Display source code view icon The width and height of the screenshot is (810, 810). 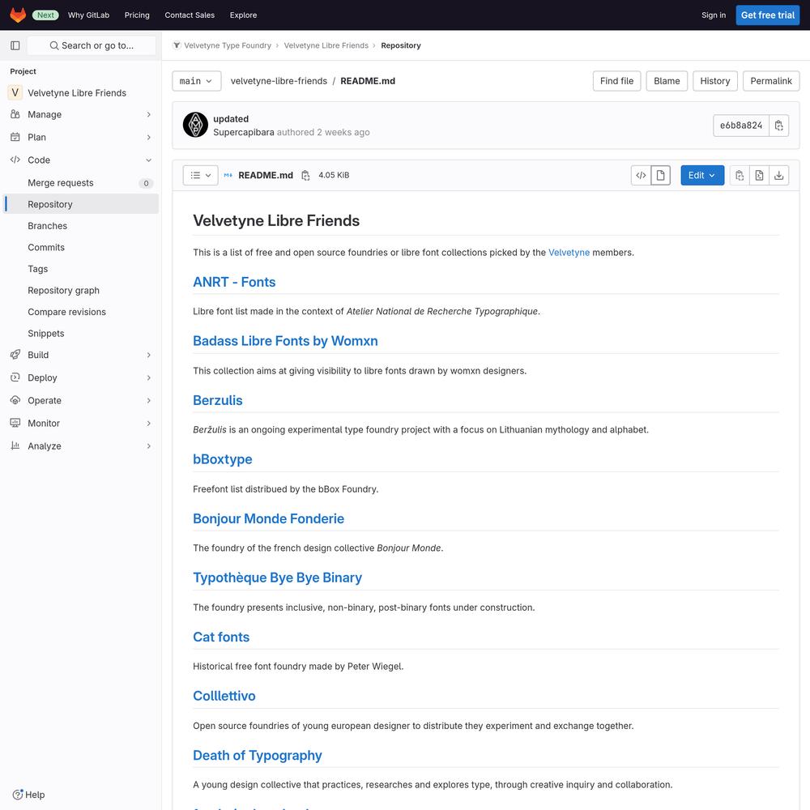(641, 176)
